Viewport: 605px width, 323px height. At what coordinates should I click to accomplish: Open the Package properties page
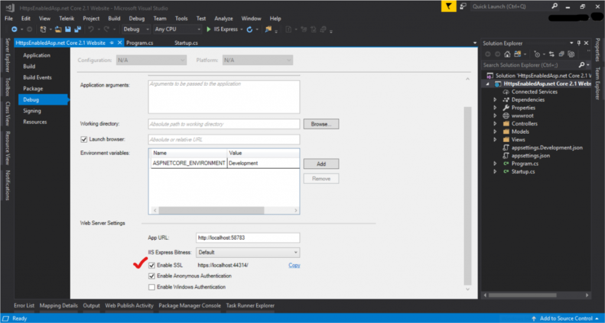click(33, 89)
